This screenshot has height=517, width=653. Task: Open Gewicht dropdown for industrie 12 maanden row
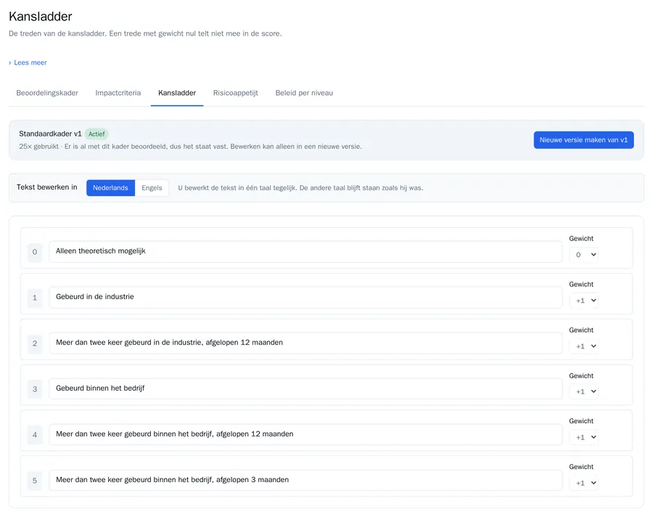coord(584,346)
